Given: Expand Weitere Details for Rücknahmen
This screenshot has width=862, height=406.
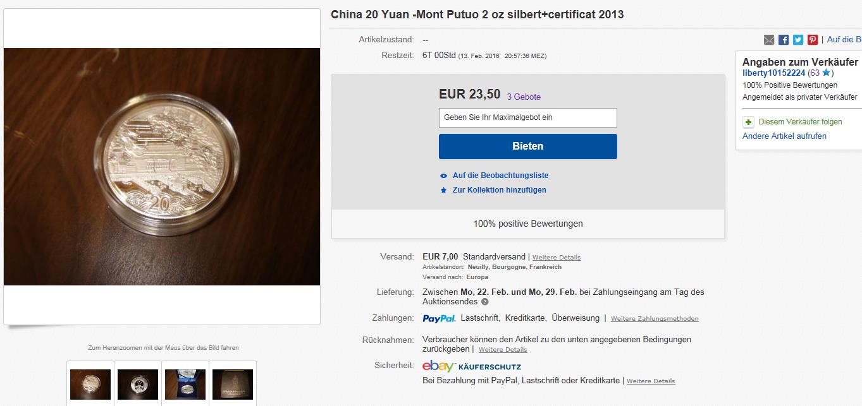Looking at the screenshot, I should tap(503, 350).
